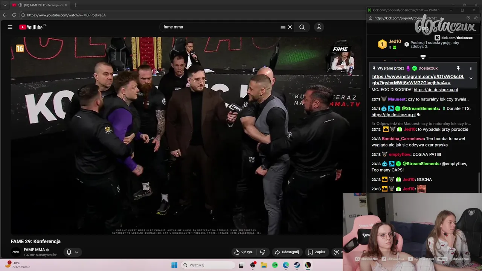View site info lock in Kick window
This screenshot has height=271, width=482.
(x=370, y=18)
